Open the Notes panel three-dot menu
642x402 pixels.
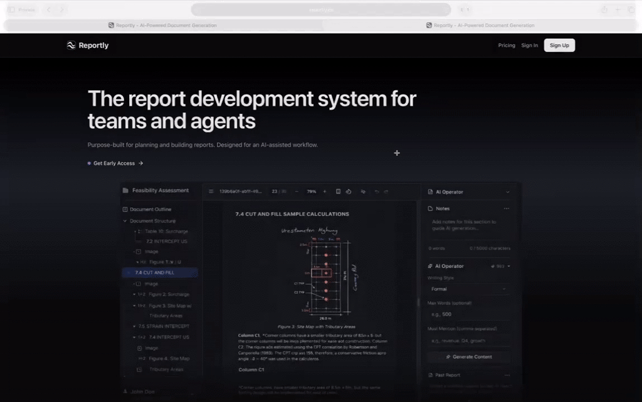[x=507, y=209]
